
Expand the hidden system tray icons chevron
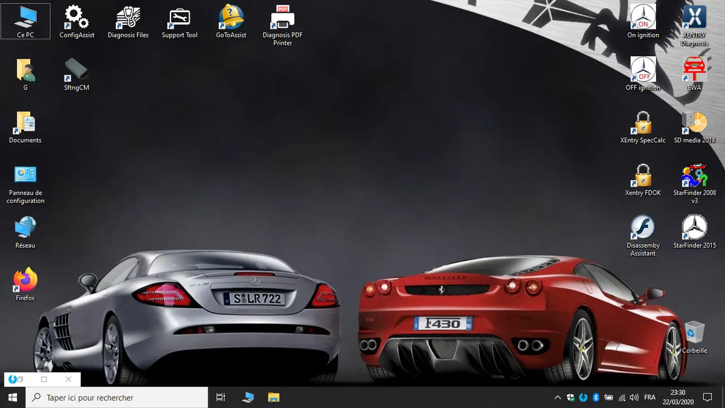pyautogui.click(x=557, y=397)
